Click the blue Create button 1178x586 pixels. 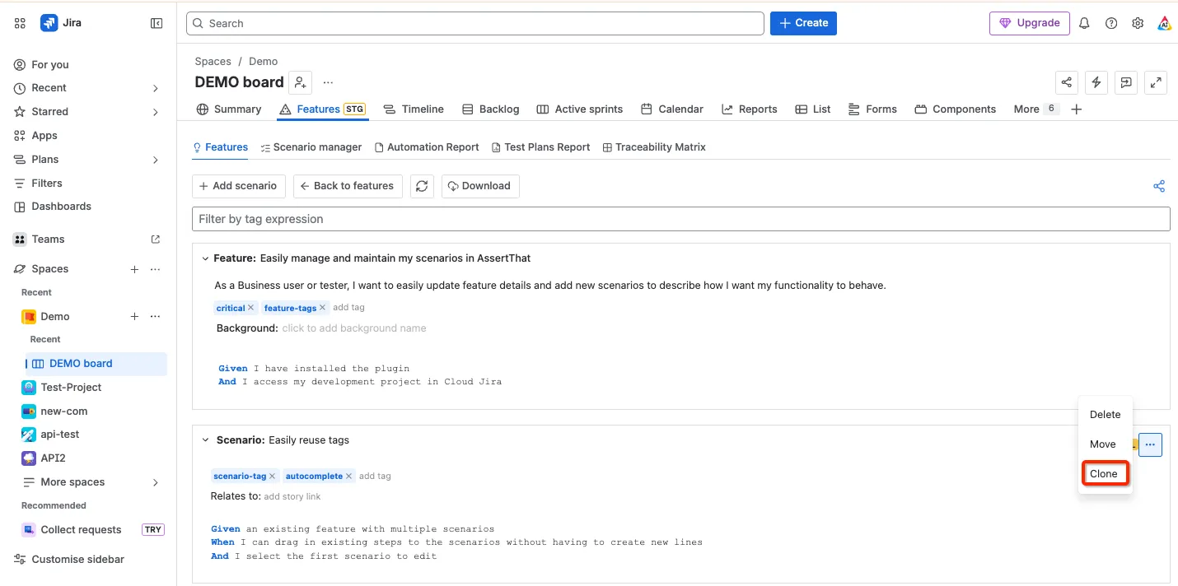tap(803, 23)
